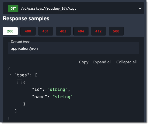Switch to the 200 response tab

pyautogui.click(x=10, y=31)
